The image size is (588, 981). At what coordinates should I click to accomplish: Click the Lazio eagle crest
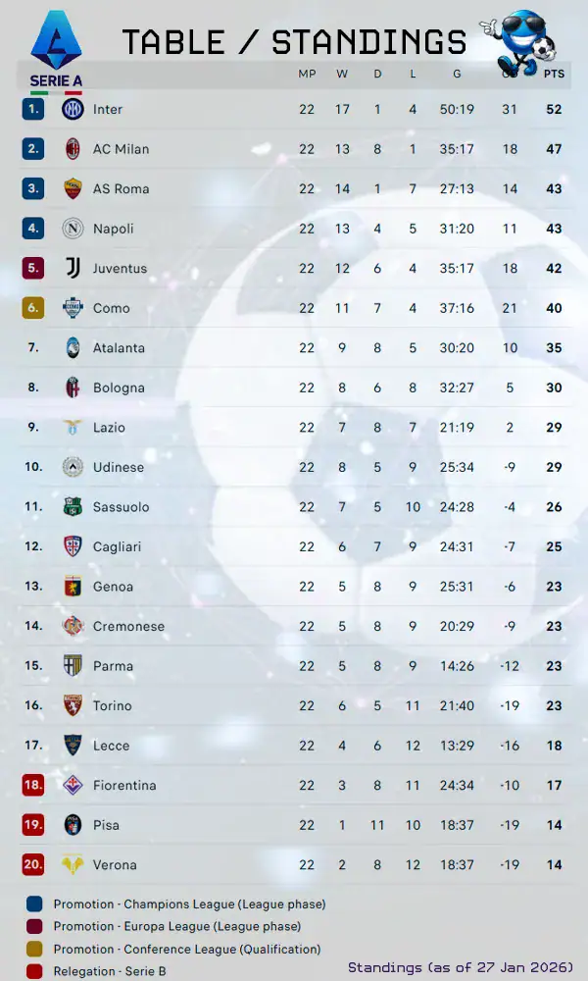[73, 427]
